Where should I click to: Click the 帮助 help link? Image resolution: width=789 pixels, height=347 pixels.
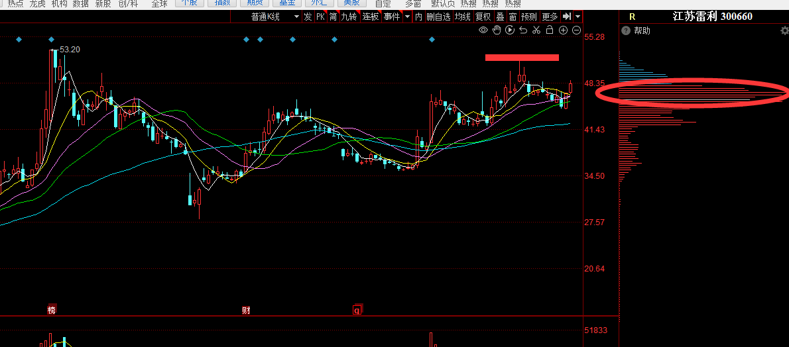pos(642,30)
